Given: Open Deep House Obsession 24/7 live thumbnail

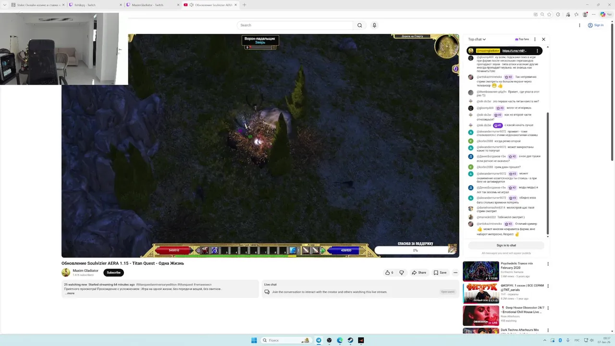Looking at the screenshot, I should (x=480, y=316).
